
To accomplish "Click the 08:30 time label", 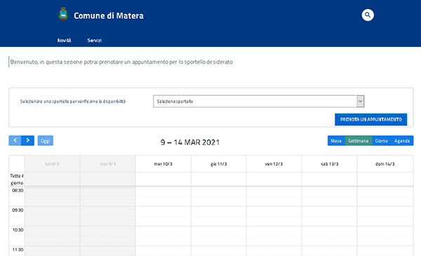I will [x=18, y=190].
